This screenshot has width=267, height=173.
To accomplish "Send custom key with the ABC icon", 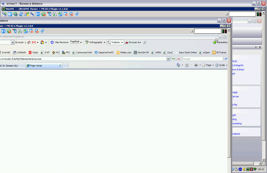I will coord(32,14).
